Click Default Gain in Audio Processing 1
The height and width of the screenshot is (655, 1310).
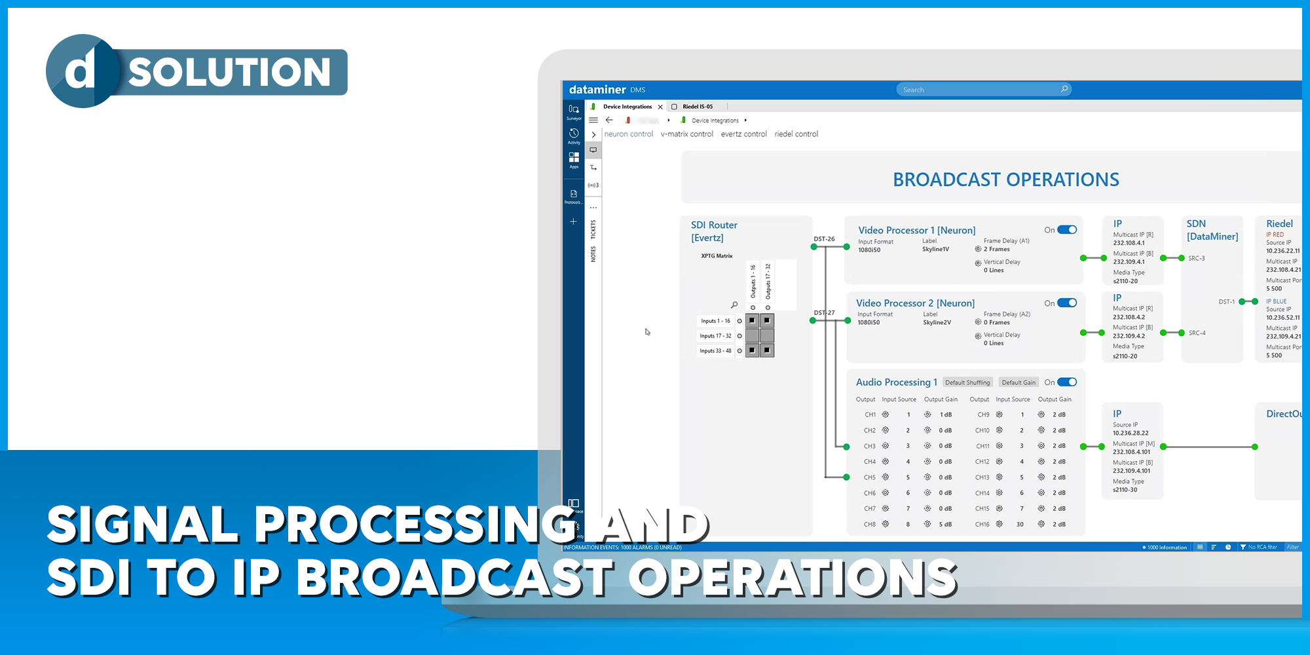click(x=1019, y=382)
